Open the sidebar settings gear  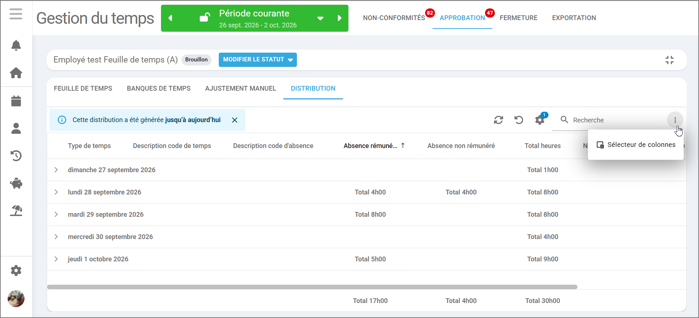[16, 270]
